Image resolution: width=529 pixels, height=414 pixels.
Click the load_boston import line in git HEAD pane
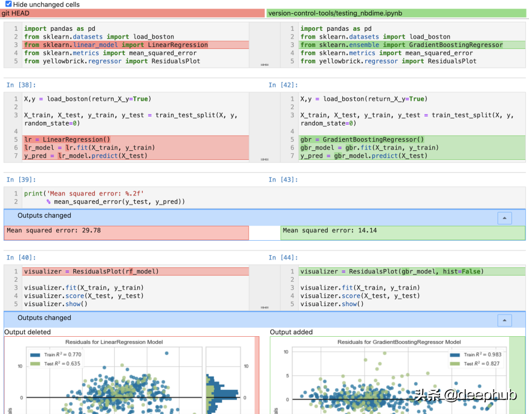pyautogui.click(x=99, y=37)
